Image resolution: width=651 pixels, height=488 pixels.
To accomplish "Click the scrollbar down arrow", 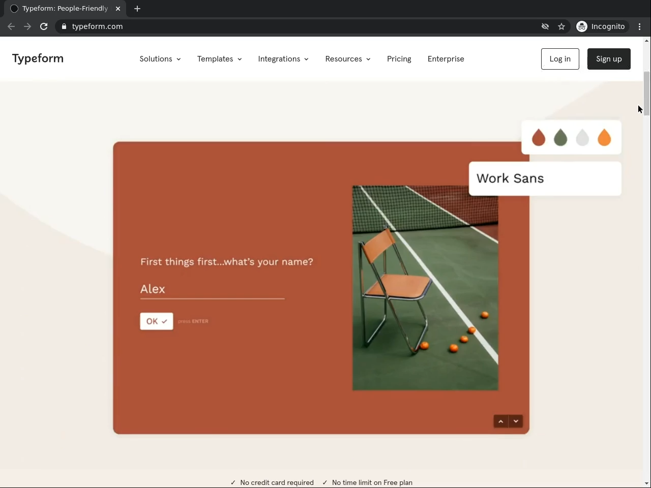I will tap(647, 483).
